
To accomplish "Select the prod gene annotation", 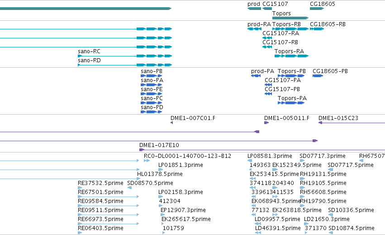I will coord(254,9).
